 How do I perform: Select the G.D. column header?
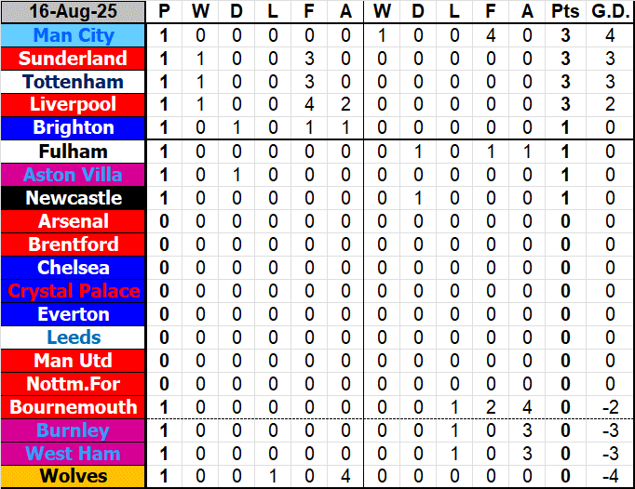610,12
